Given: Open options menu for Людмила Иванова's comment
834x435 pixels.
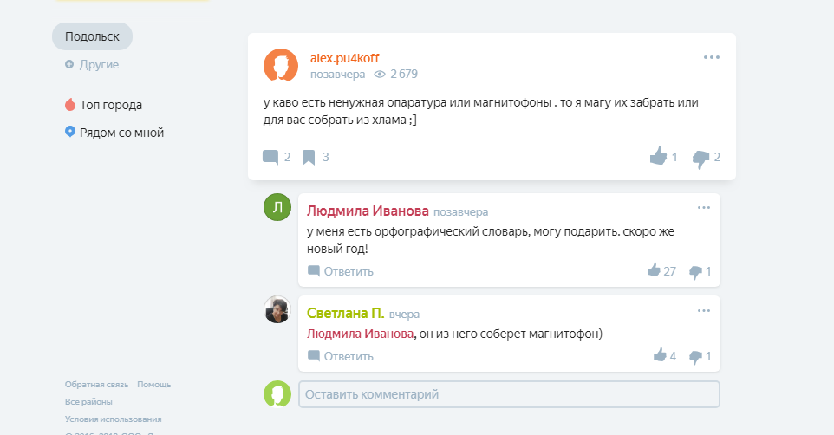Looking at the screenshot, I should (704, 208).
